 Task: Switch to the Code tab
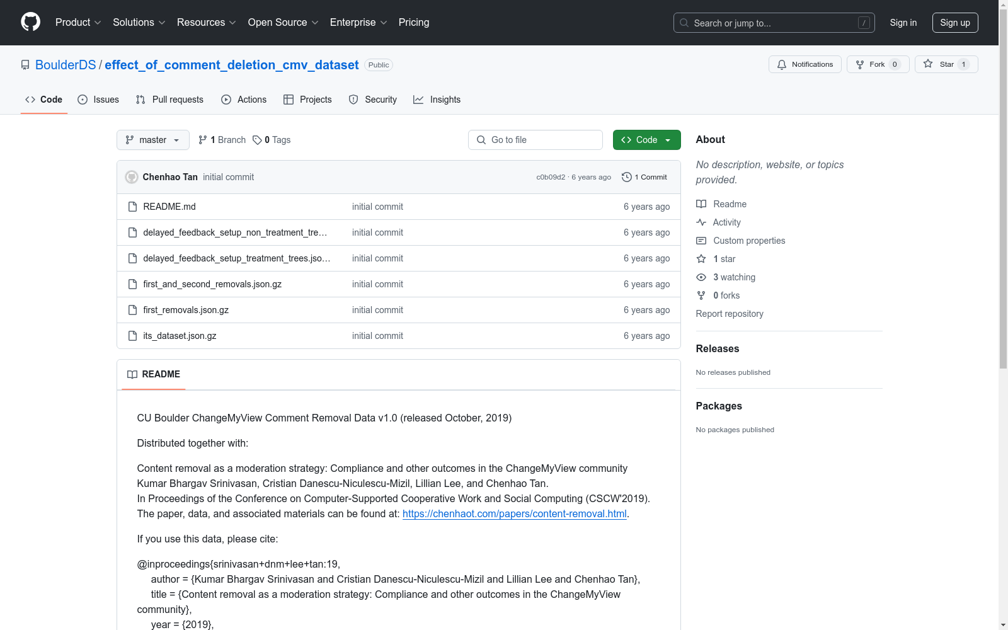[44, 100]
